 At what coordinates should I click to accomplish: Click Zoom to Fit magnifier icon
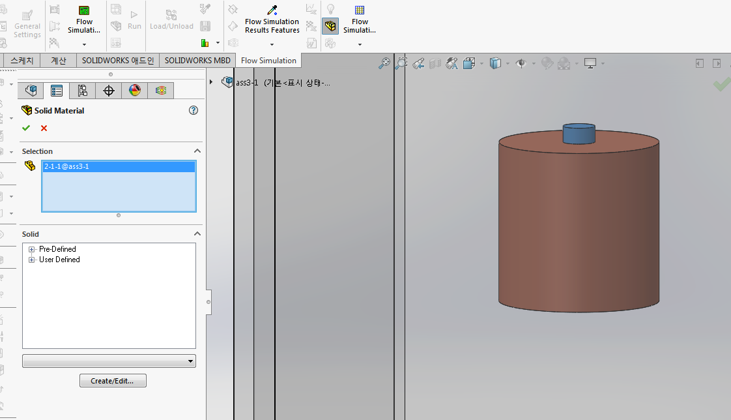(384, 63)
